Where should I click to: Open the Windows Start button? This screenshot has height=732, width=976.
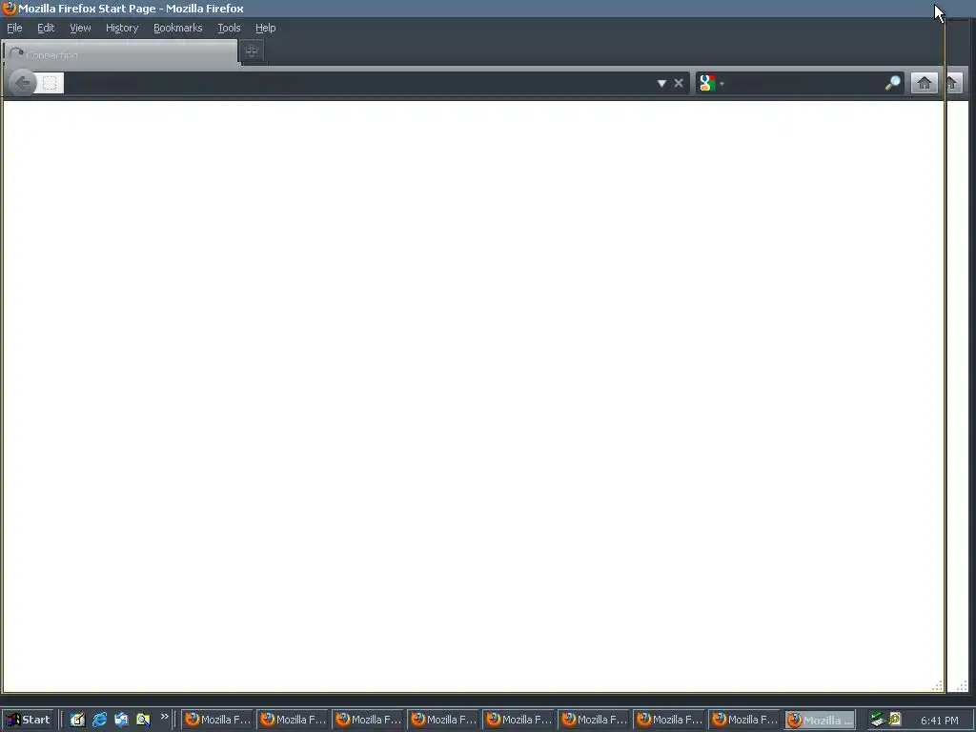coord(28,720)
